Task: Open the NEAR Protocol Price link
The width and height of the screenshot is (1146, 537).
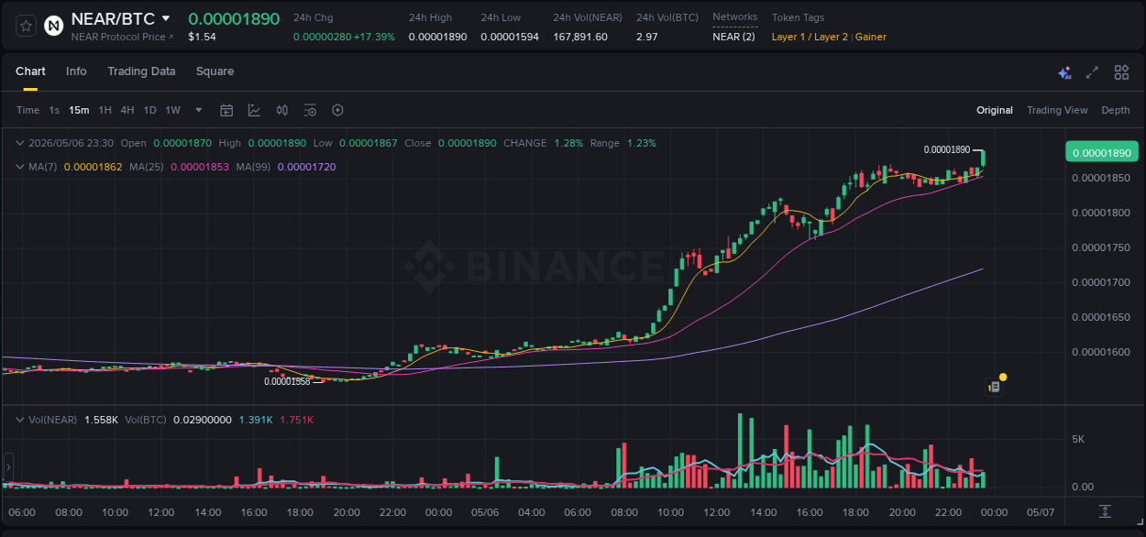Action: 122,37
